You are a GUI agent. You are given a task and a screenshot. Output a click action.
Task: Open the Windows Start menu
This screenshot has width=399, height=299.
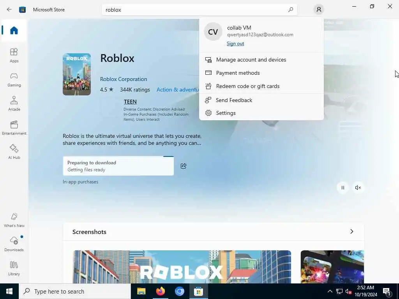[x=9, y=291]
